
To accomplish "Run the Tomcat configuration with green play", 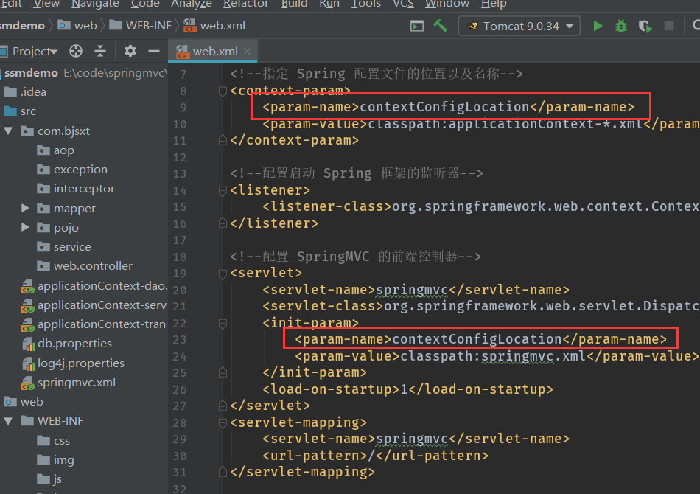I will 598,26.
